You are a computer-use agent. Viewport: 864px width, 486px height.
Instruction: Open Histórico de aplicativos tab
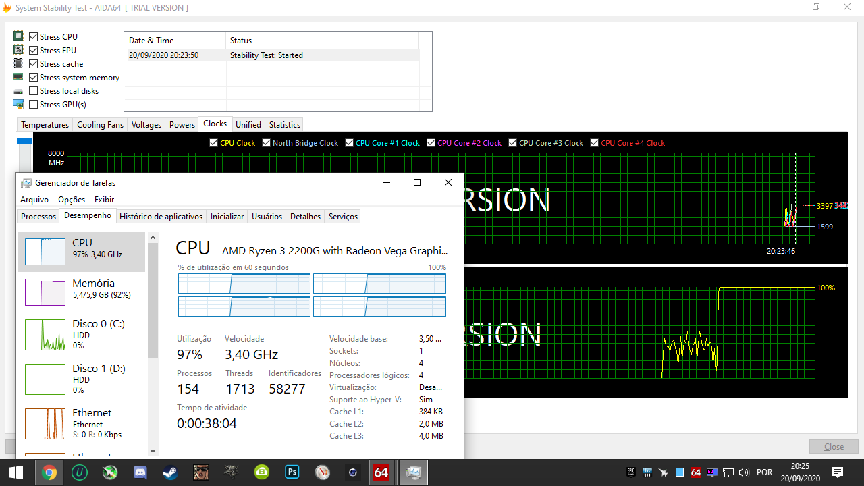click(x=161, y=217)
